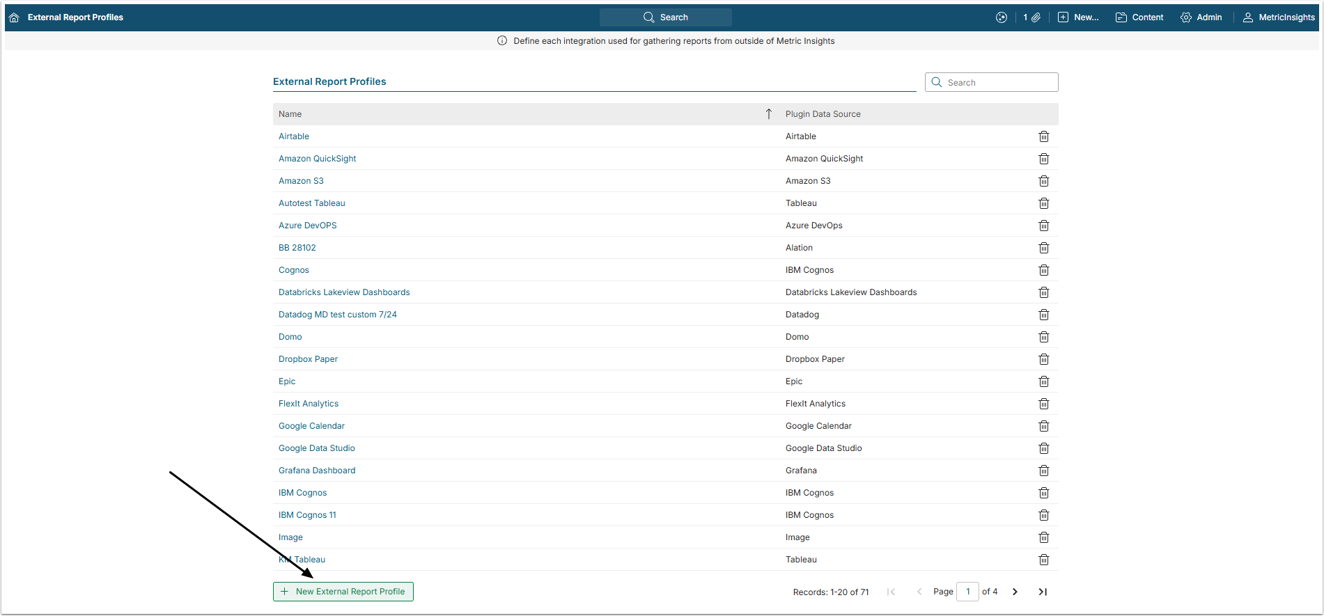The height and width of the screenshot is (616, 1324).
Task: Delete the IBM Cognos profile
Action: click(1043, 493)
